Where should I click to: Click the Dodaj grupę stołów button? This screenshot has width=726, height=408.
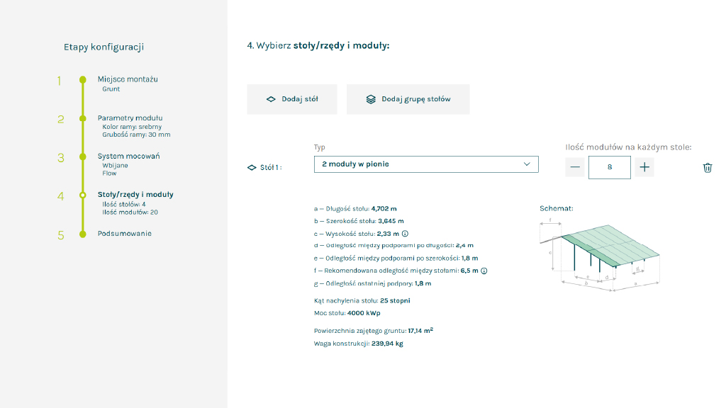coord(408,99)
